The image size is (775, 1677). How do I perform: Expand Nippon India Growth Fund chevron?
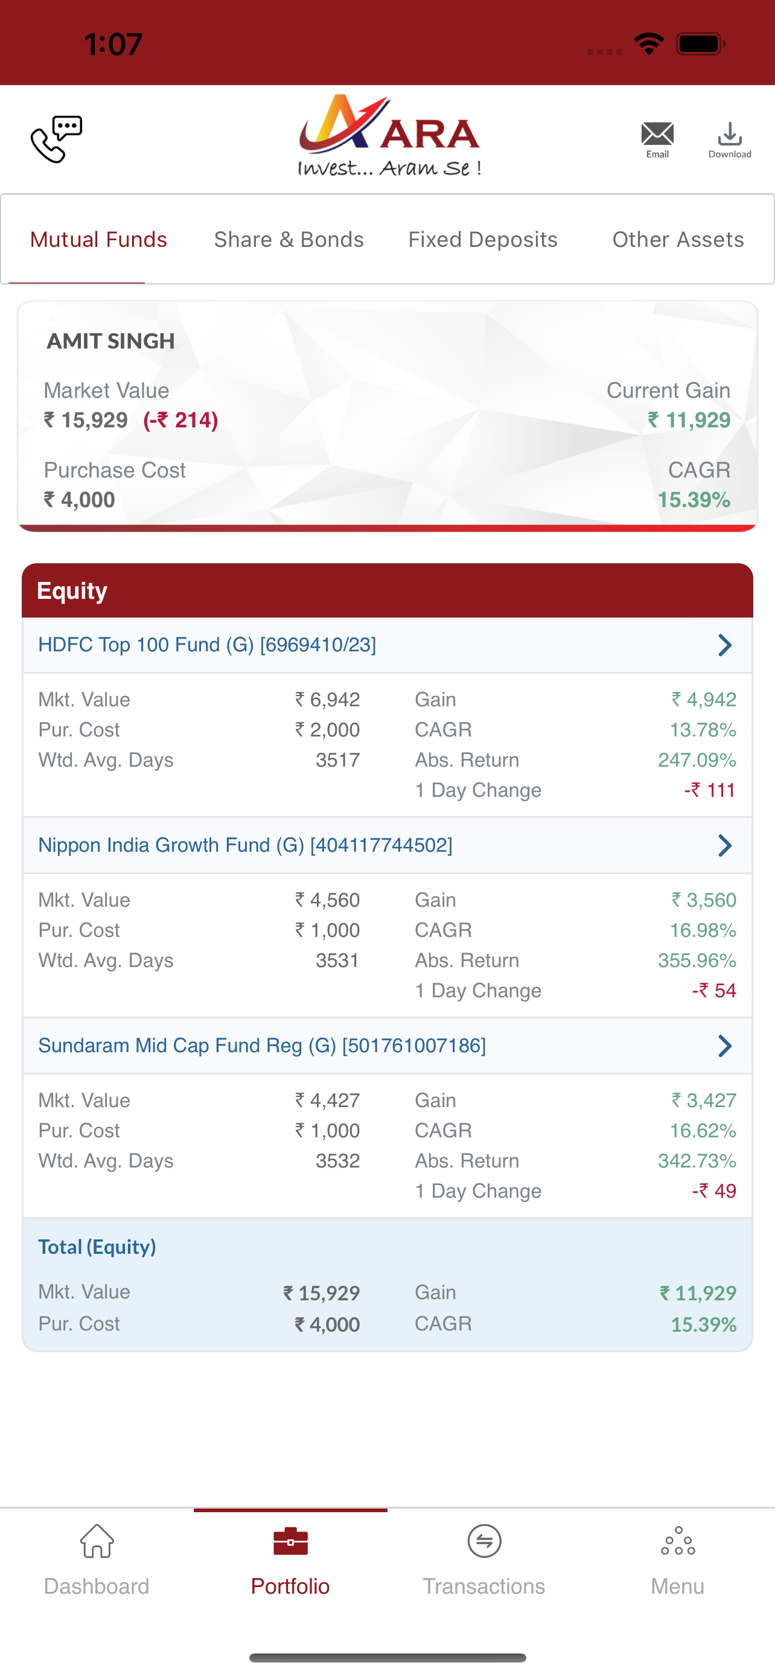724,846
